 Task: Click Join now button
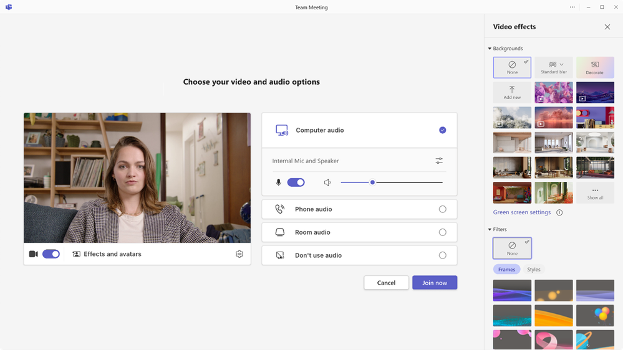tap(435, 283)
